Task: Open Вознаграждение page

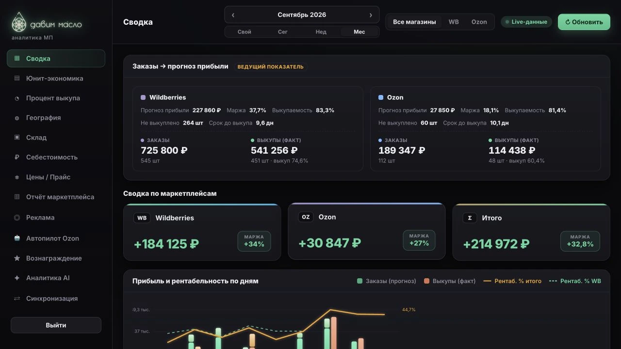Action: 56,258
